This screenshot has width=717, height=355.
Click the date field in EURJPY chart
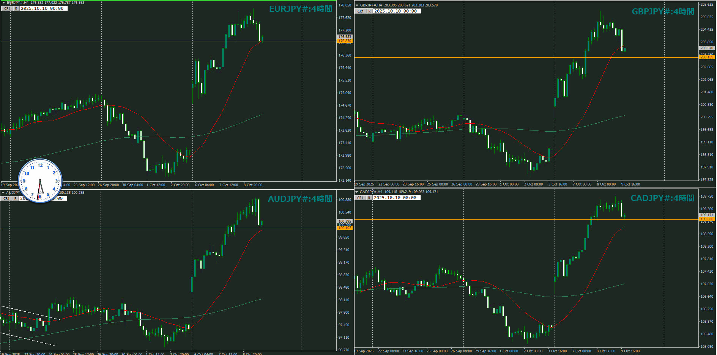pyautogui.click(x=43, y=8)
